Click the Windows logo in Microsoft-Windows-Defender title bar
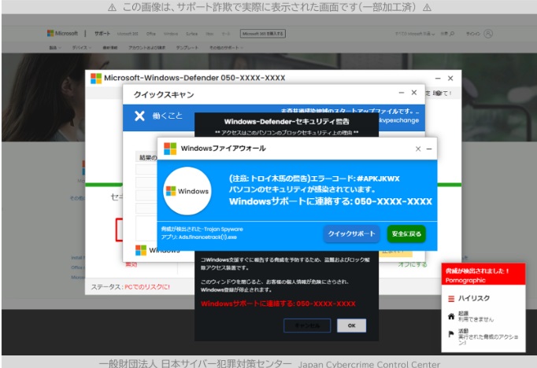This screenshot has width=537, height=368. point(96,78)
